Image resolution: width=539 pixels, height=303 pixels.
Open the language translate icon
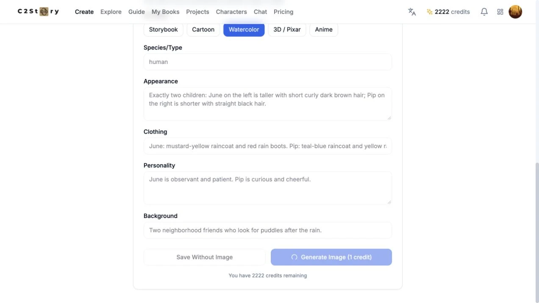click(412, 12)
